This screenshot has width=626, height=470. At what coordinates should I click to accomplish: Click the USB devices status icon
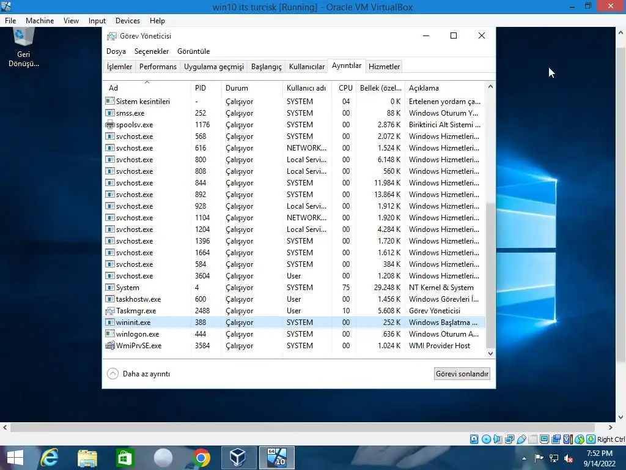pos(521,439)
